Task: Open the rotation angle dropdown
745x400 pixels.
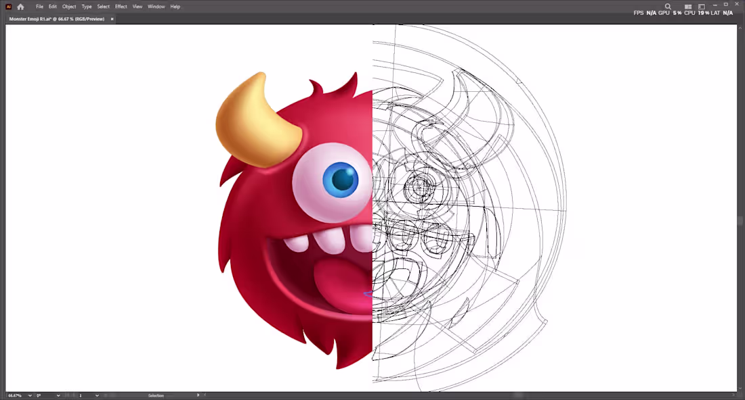Action: (x=58, y=395)
